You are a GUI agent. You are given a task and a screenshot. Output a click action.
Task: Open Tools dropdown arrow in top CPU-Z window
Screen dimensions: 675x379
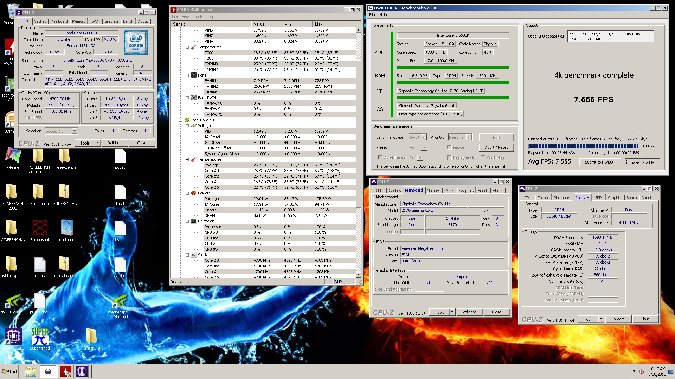pos(97,143)
